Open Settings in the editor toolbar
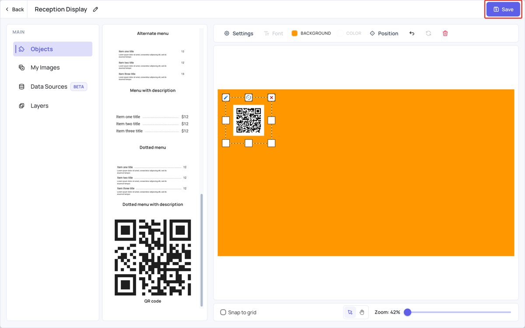Viewport: 525px width, 328px height. (239, 33)
